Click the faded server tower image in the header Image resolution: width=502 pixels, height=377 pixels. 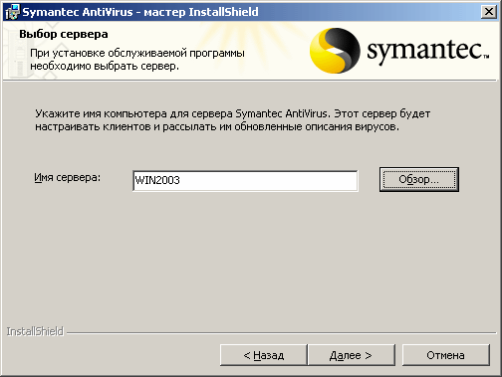17,57
